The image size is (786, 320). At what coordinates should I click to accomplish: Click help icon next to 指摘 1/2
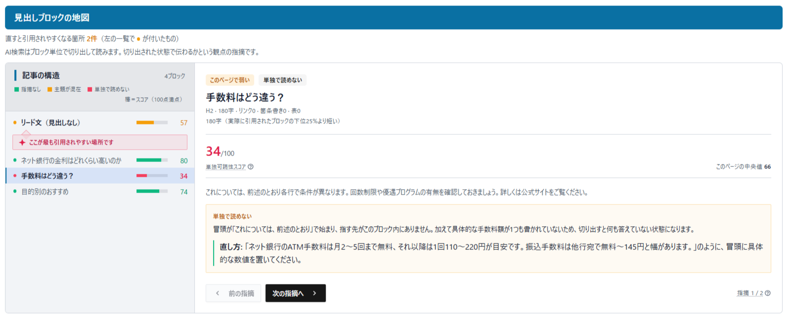(x=768, y=293)
